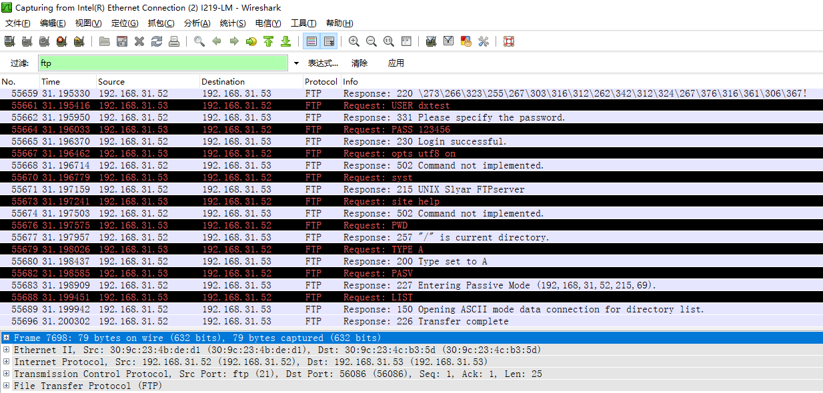Print packets printer icon
The width and height of the screenshot is (823, 393).
point(174,41)
